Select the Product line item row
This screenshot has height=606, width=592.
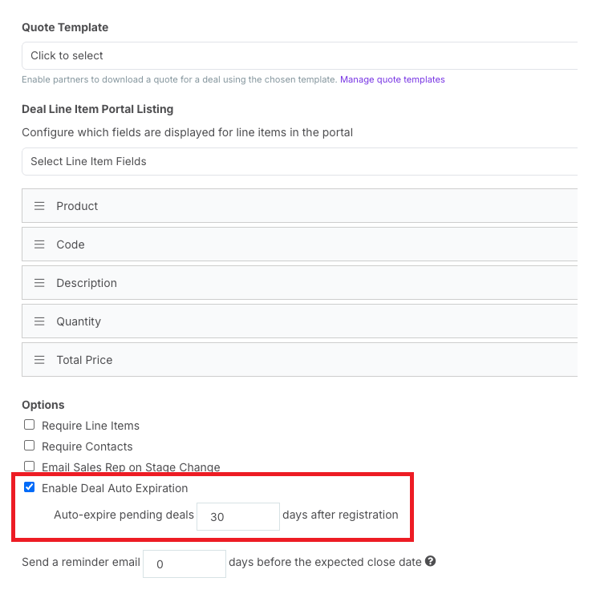coord(300,205)
